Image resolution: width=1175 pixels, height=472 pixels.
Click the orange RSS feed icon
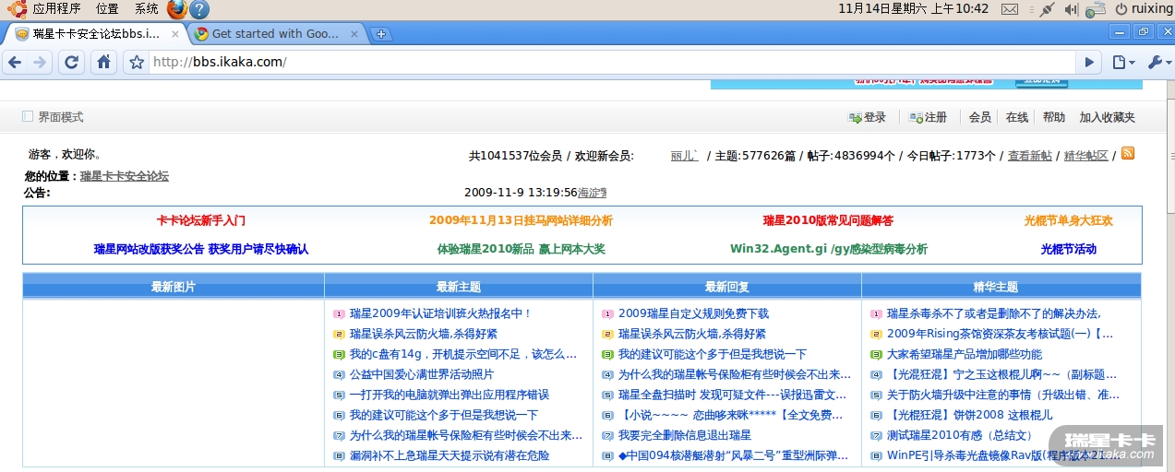[x=1127, y=154]
